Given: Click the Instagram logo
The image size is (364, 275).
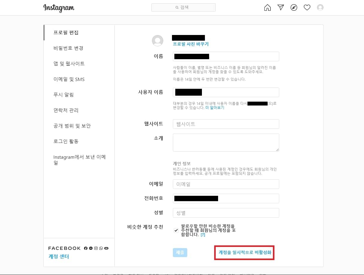Looking at the screenshot, I should (59, 8).
